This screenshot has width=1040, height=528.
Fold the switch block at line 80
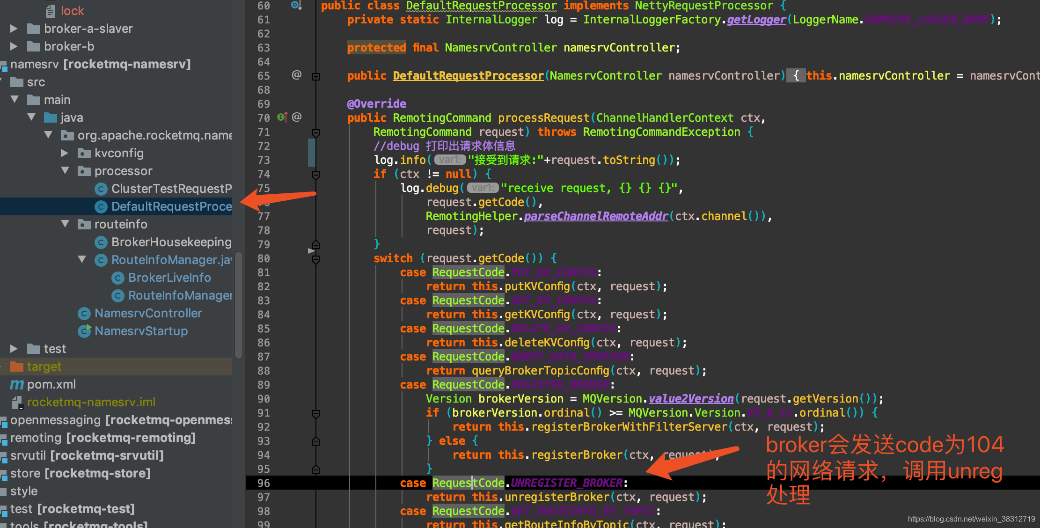(316, 259)
